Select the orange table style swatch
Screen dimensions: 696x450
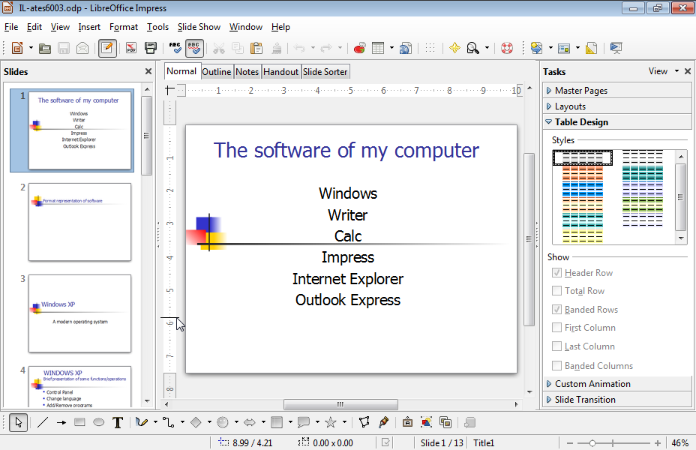[583, 173]
